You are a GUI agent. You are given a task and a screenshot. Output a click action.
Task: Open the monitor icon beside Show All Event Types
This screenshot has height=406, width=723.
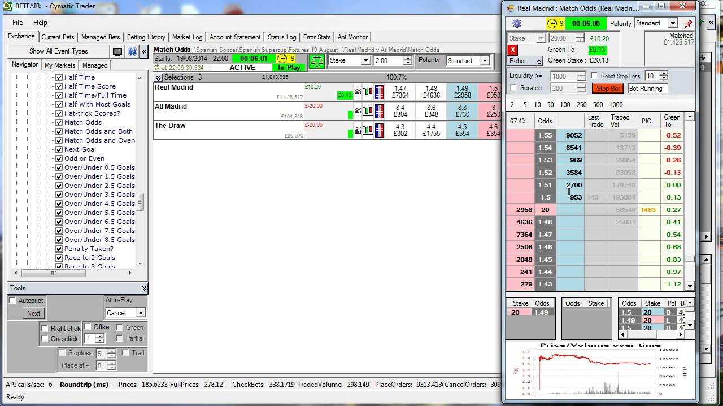click(117, 51)
